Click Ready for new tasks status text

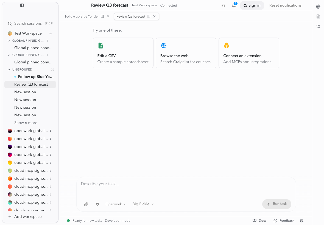[87, 221]
